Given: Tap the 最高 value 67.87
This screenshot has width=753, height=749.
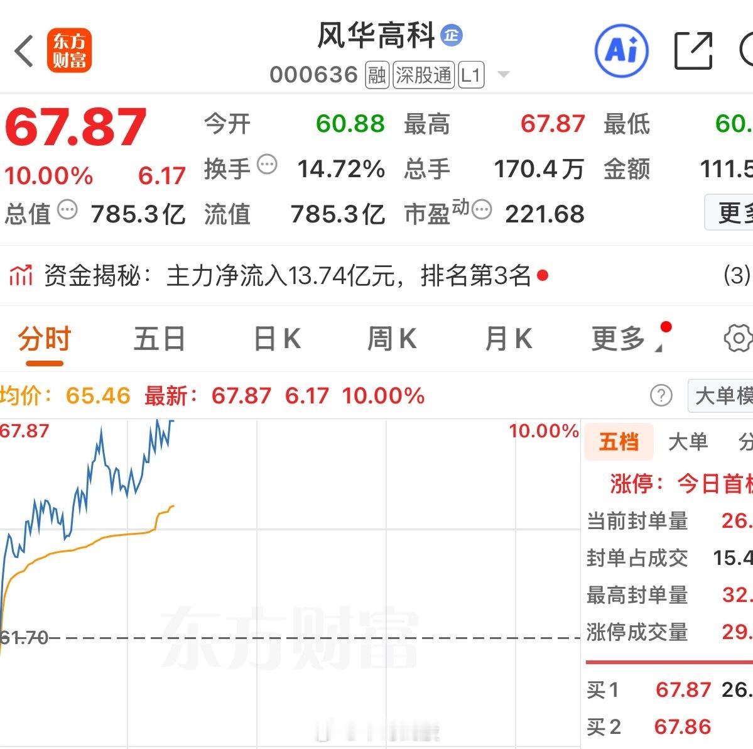Looking at the screenshot, I should click(x=553, y=124).
